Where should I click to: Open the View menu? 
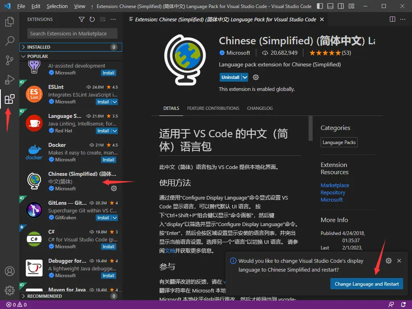(79, 6)
